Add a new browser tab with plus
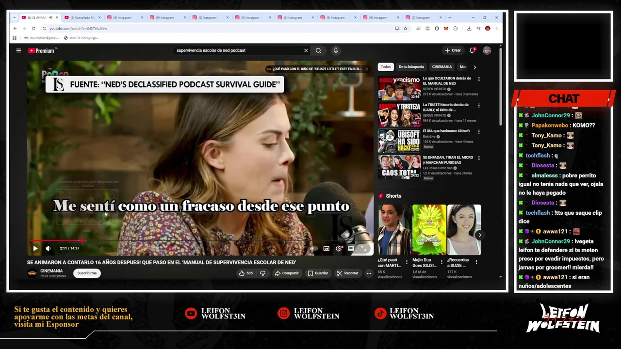 coord(450,17)
